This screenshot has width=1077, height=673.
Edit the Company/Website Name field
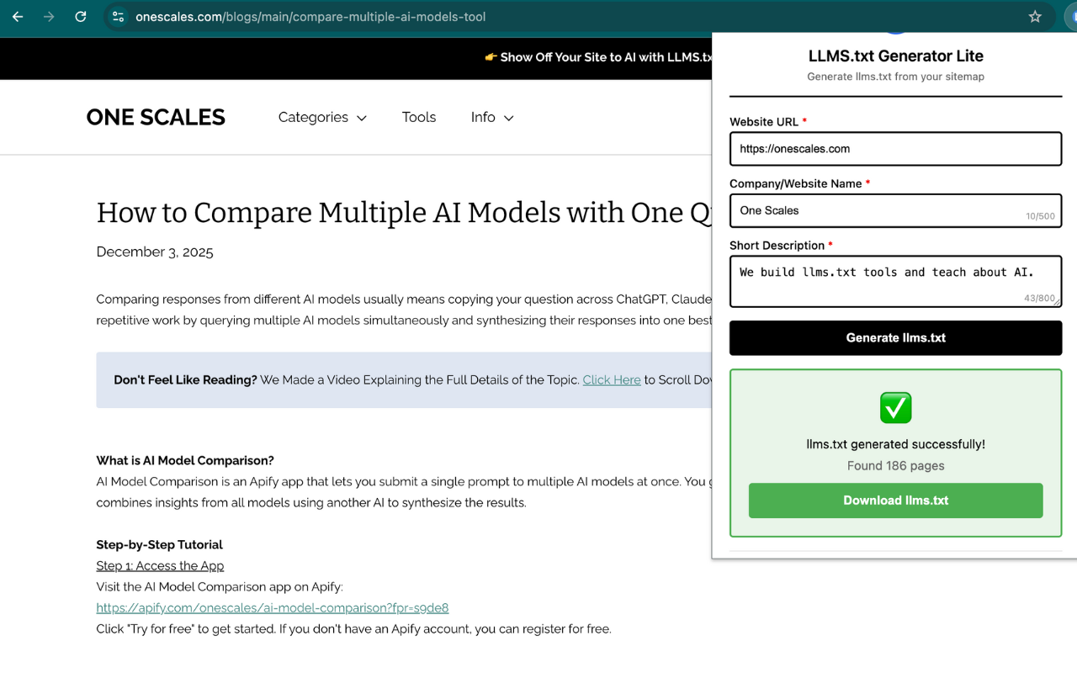pos(895,210)
